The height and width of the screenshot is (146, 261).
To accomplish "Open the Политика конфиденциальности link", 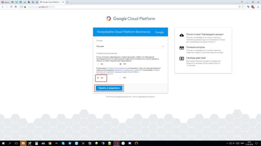I will pos(119,97).
